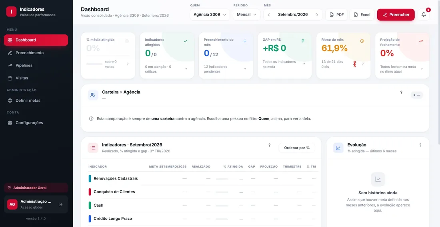Open the Preenchimento menu item
Screen dimensions: 440x227
click(36, 53)
